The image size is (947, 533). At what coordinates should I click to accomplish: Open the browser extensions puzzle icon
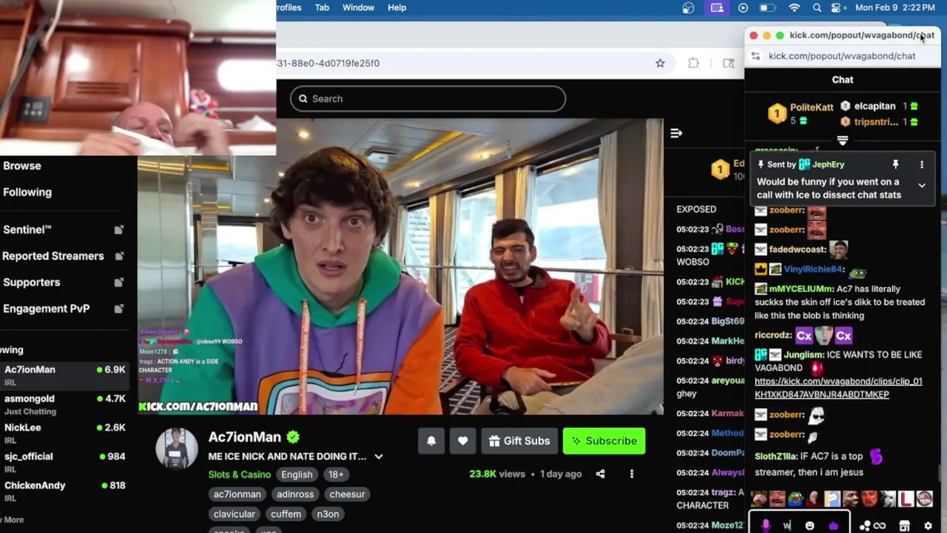click(x=693, y=63)
